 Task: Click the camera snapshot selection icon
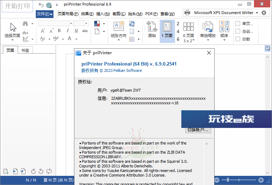pos(25,31)
